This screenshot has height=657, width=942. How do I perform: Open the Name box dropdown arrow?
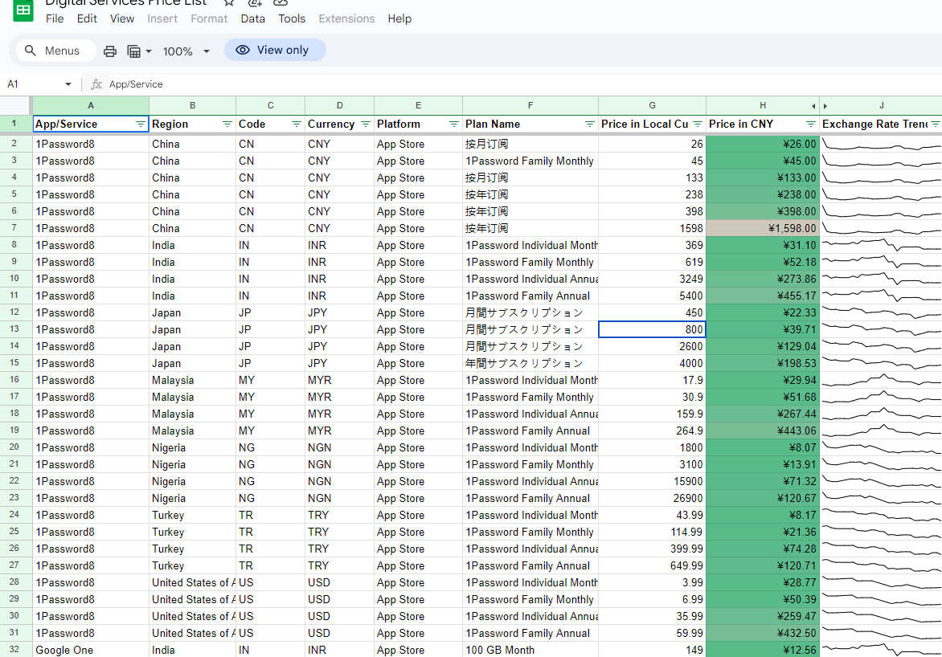click(68, 84)
